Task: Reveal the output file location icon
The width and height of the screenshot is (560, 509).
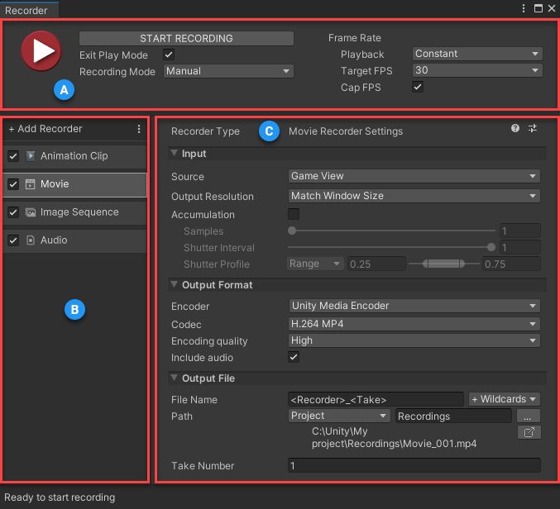Action: tap(529, 432)
